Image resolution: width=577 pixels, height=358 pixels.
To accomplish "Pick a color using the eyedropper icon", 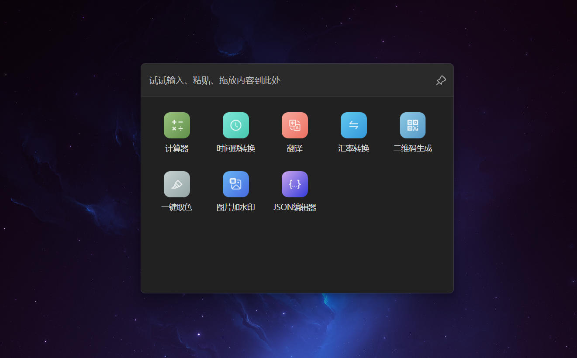I will pyautogui.click(x=177, y=184).
